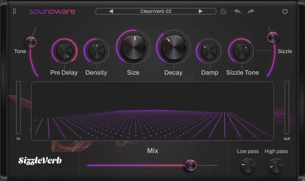This screenshot has height=181, width=305.
Task: Undo the last change
Action: [237, 11]
